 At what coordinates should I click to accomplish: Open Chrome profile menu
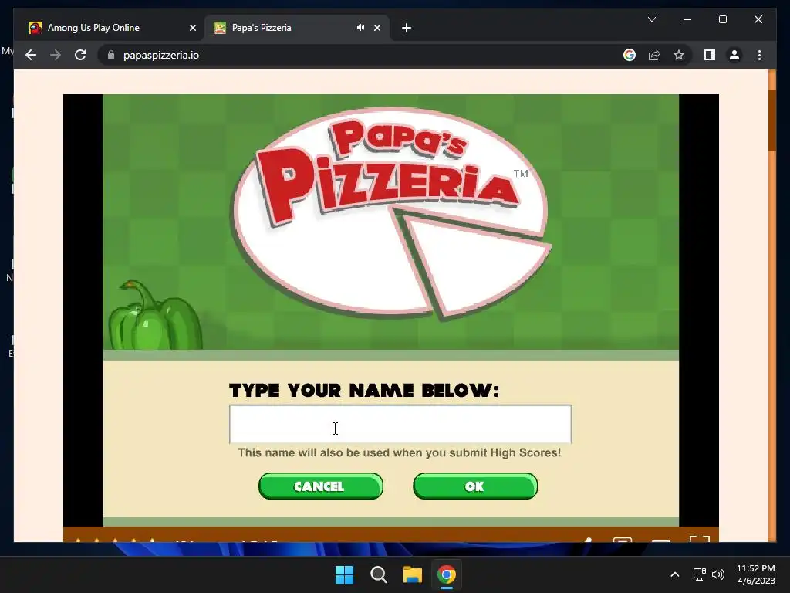point(734,55)
